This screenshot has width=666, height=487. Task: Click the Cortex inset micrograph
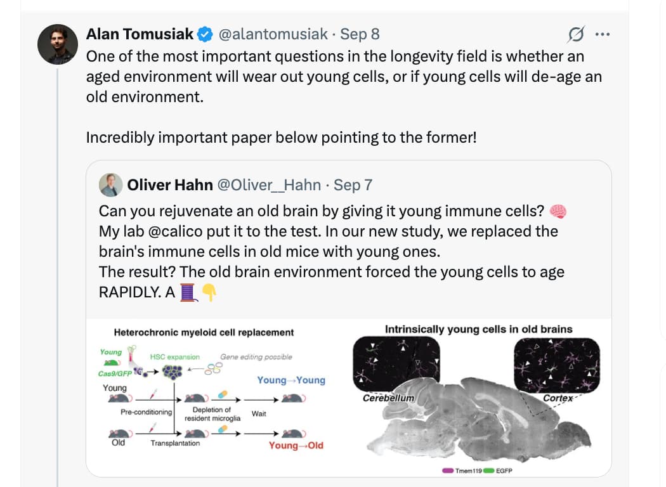pyautogui.click(x=557, y=365)
